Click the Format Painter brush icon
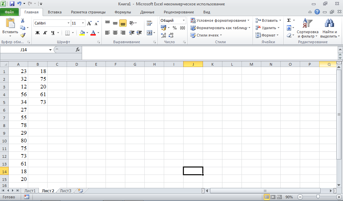The width and height of the screenshot is (343, 201). [x=22, y=35]
